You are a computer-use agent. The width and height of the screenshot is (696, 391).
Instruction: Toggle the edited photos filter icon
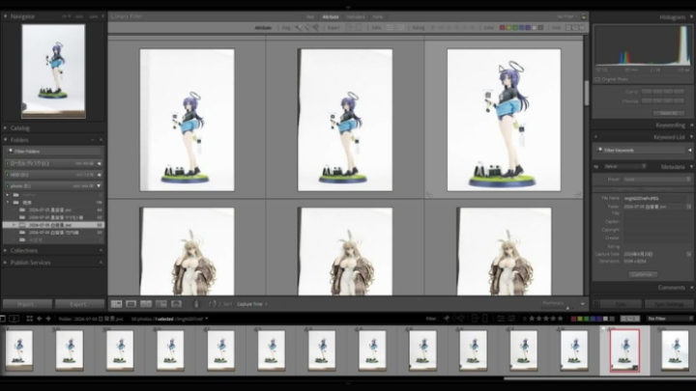pyautogui.click(x=390, y=27)
